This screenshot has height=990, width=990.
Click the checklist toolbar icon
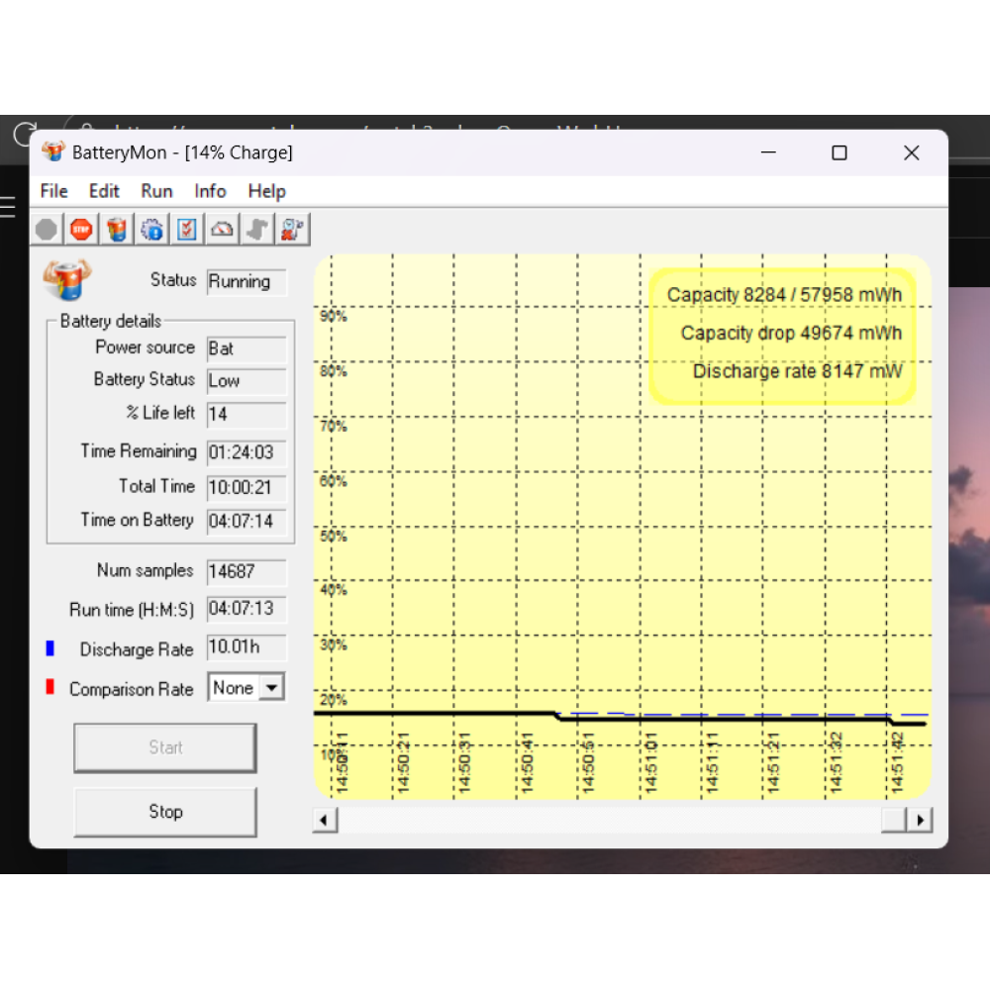point(187,230)
